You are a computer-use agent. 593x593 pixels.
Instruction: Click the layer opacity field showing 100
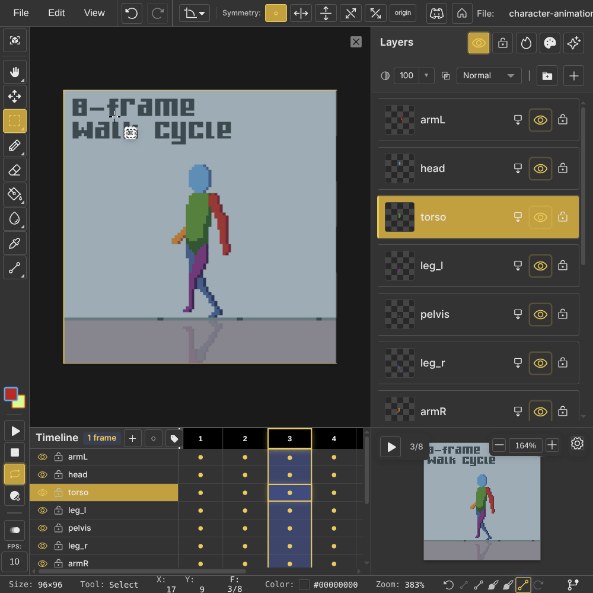point(407,76)
